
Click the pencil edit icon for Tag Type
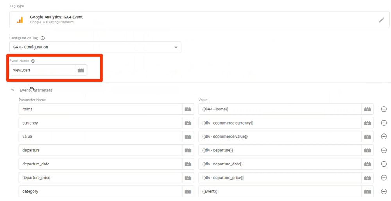[381, 20]
